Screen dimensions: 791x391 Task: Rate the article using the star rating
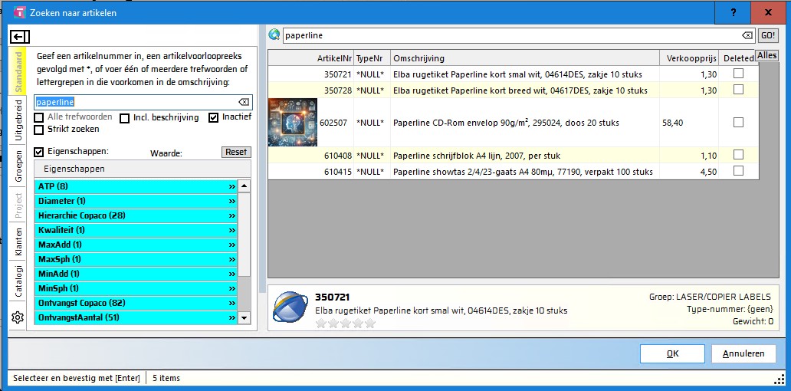coord(346,324)
